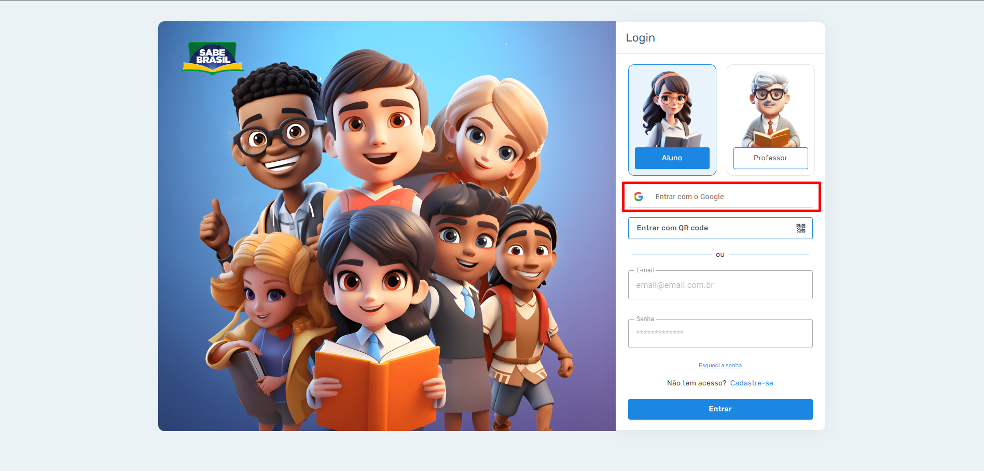984x471 pixels.
Task: Click the QR code icon
Action: [801, 228]
